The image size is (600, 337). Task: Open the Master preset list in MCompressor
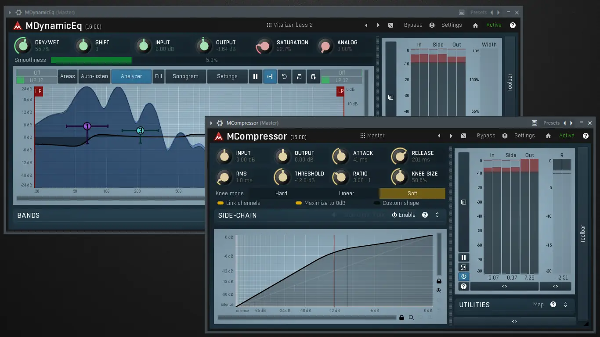(372, 136)
